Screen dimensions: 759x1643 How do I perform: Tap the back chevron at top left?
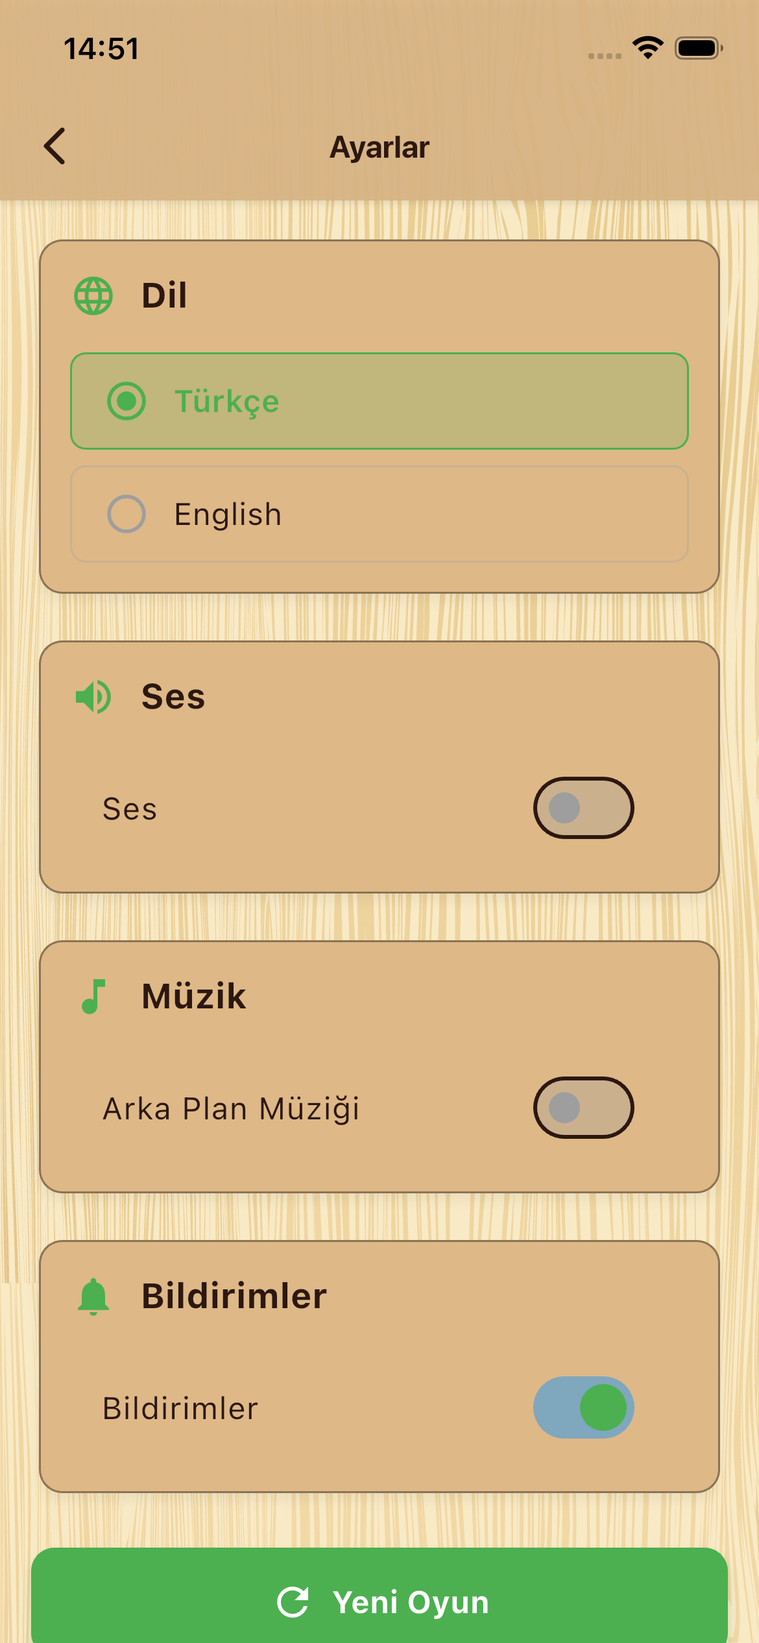[x=55, y=146]
